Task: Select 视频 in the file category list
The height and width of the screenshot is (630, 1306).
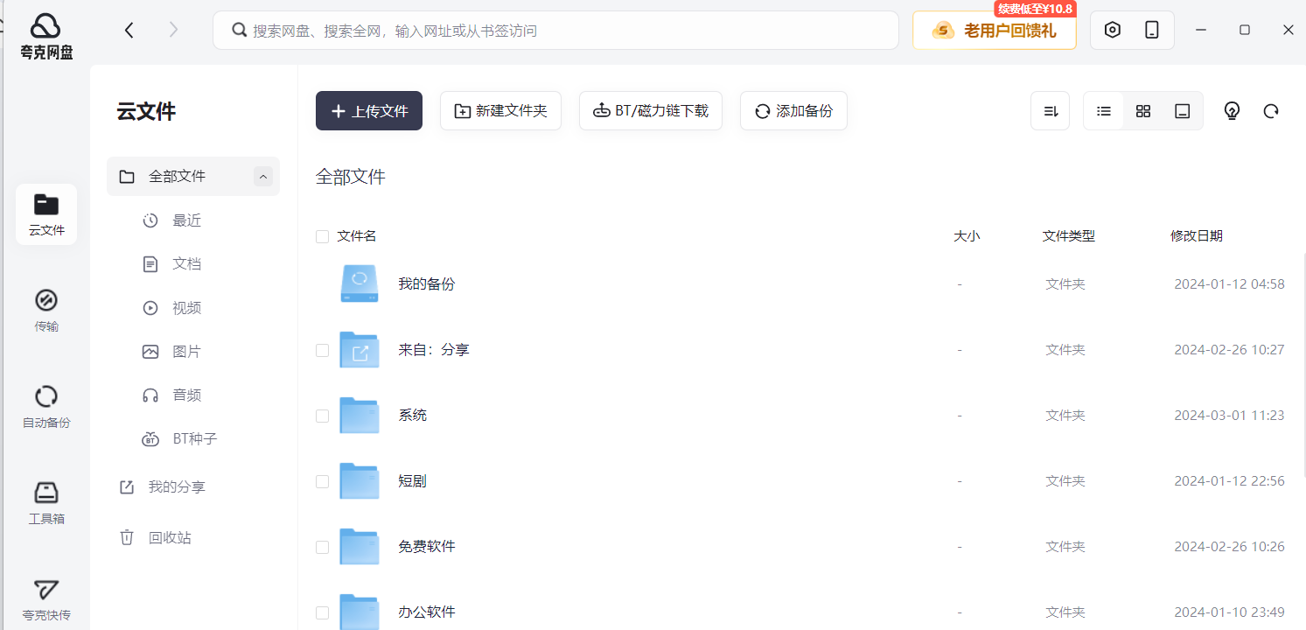Action: click(186, 308)
